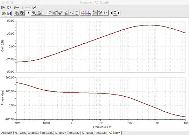Select the pointer arrow tool
189x135 pixels.
tap(29, 13)
